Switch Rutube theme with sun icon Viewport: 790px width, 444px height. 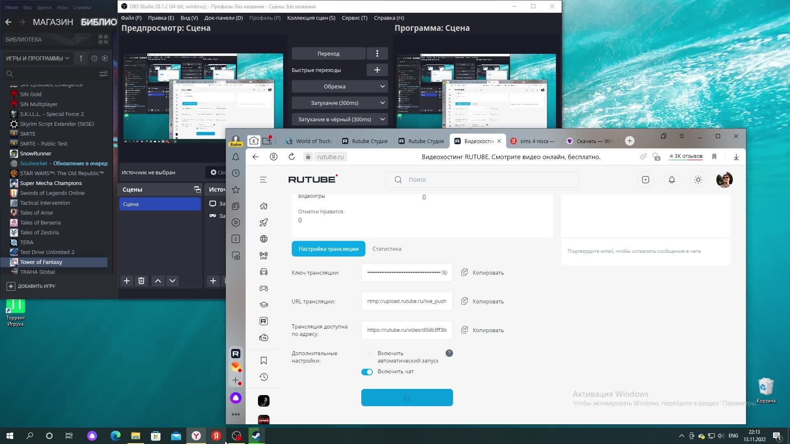pyautogui.click(x=698, y=180)
